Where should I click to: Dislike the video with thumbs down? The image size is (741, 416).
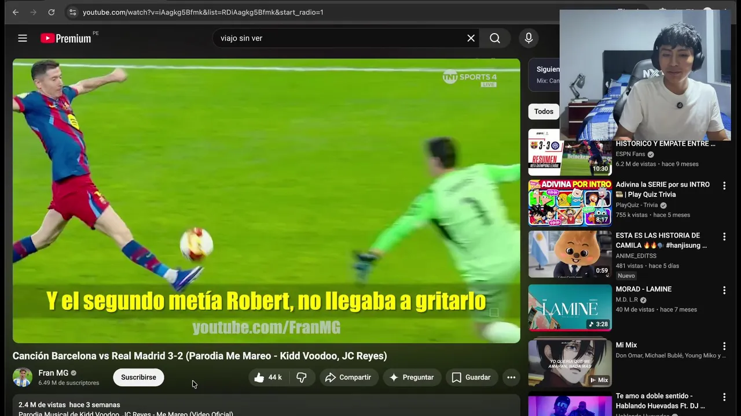point(302,377)
